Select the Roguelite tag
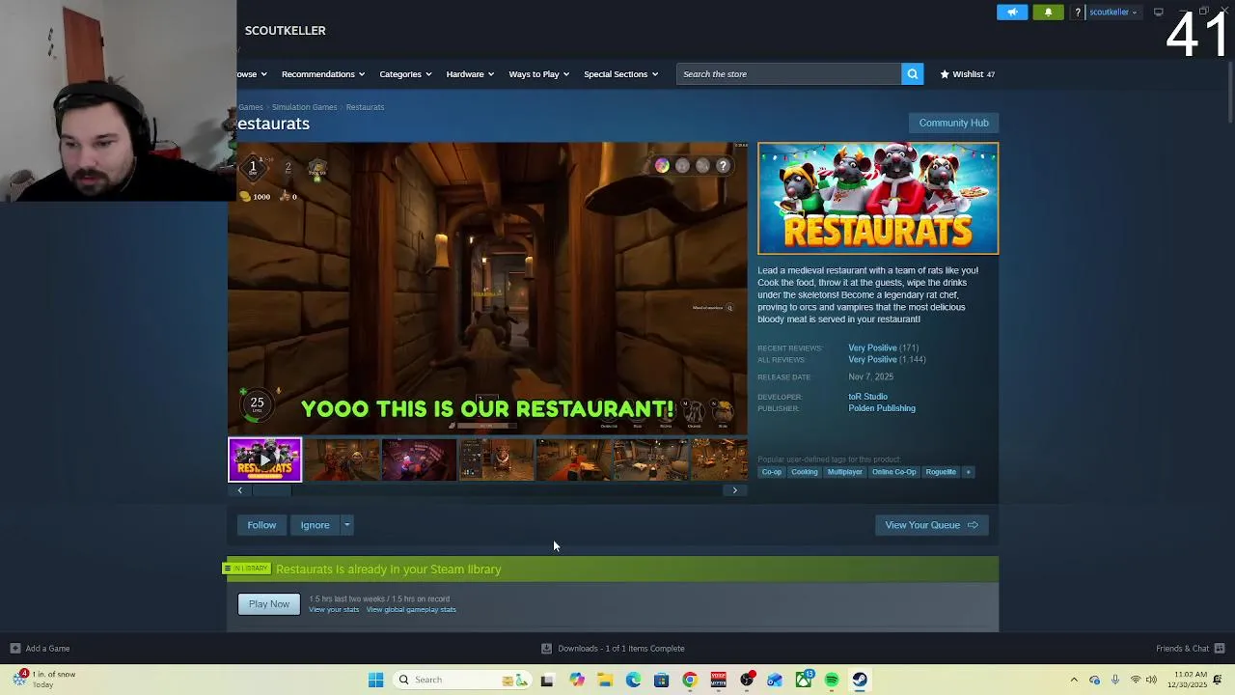Image resolution: width=1235 pixels, height=695 pixels. point(941,472)
